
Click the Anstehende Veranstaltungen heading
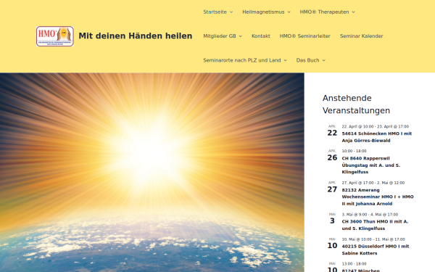click(356, 104)
